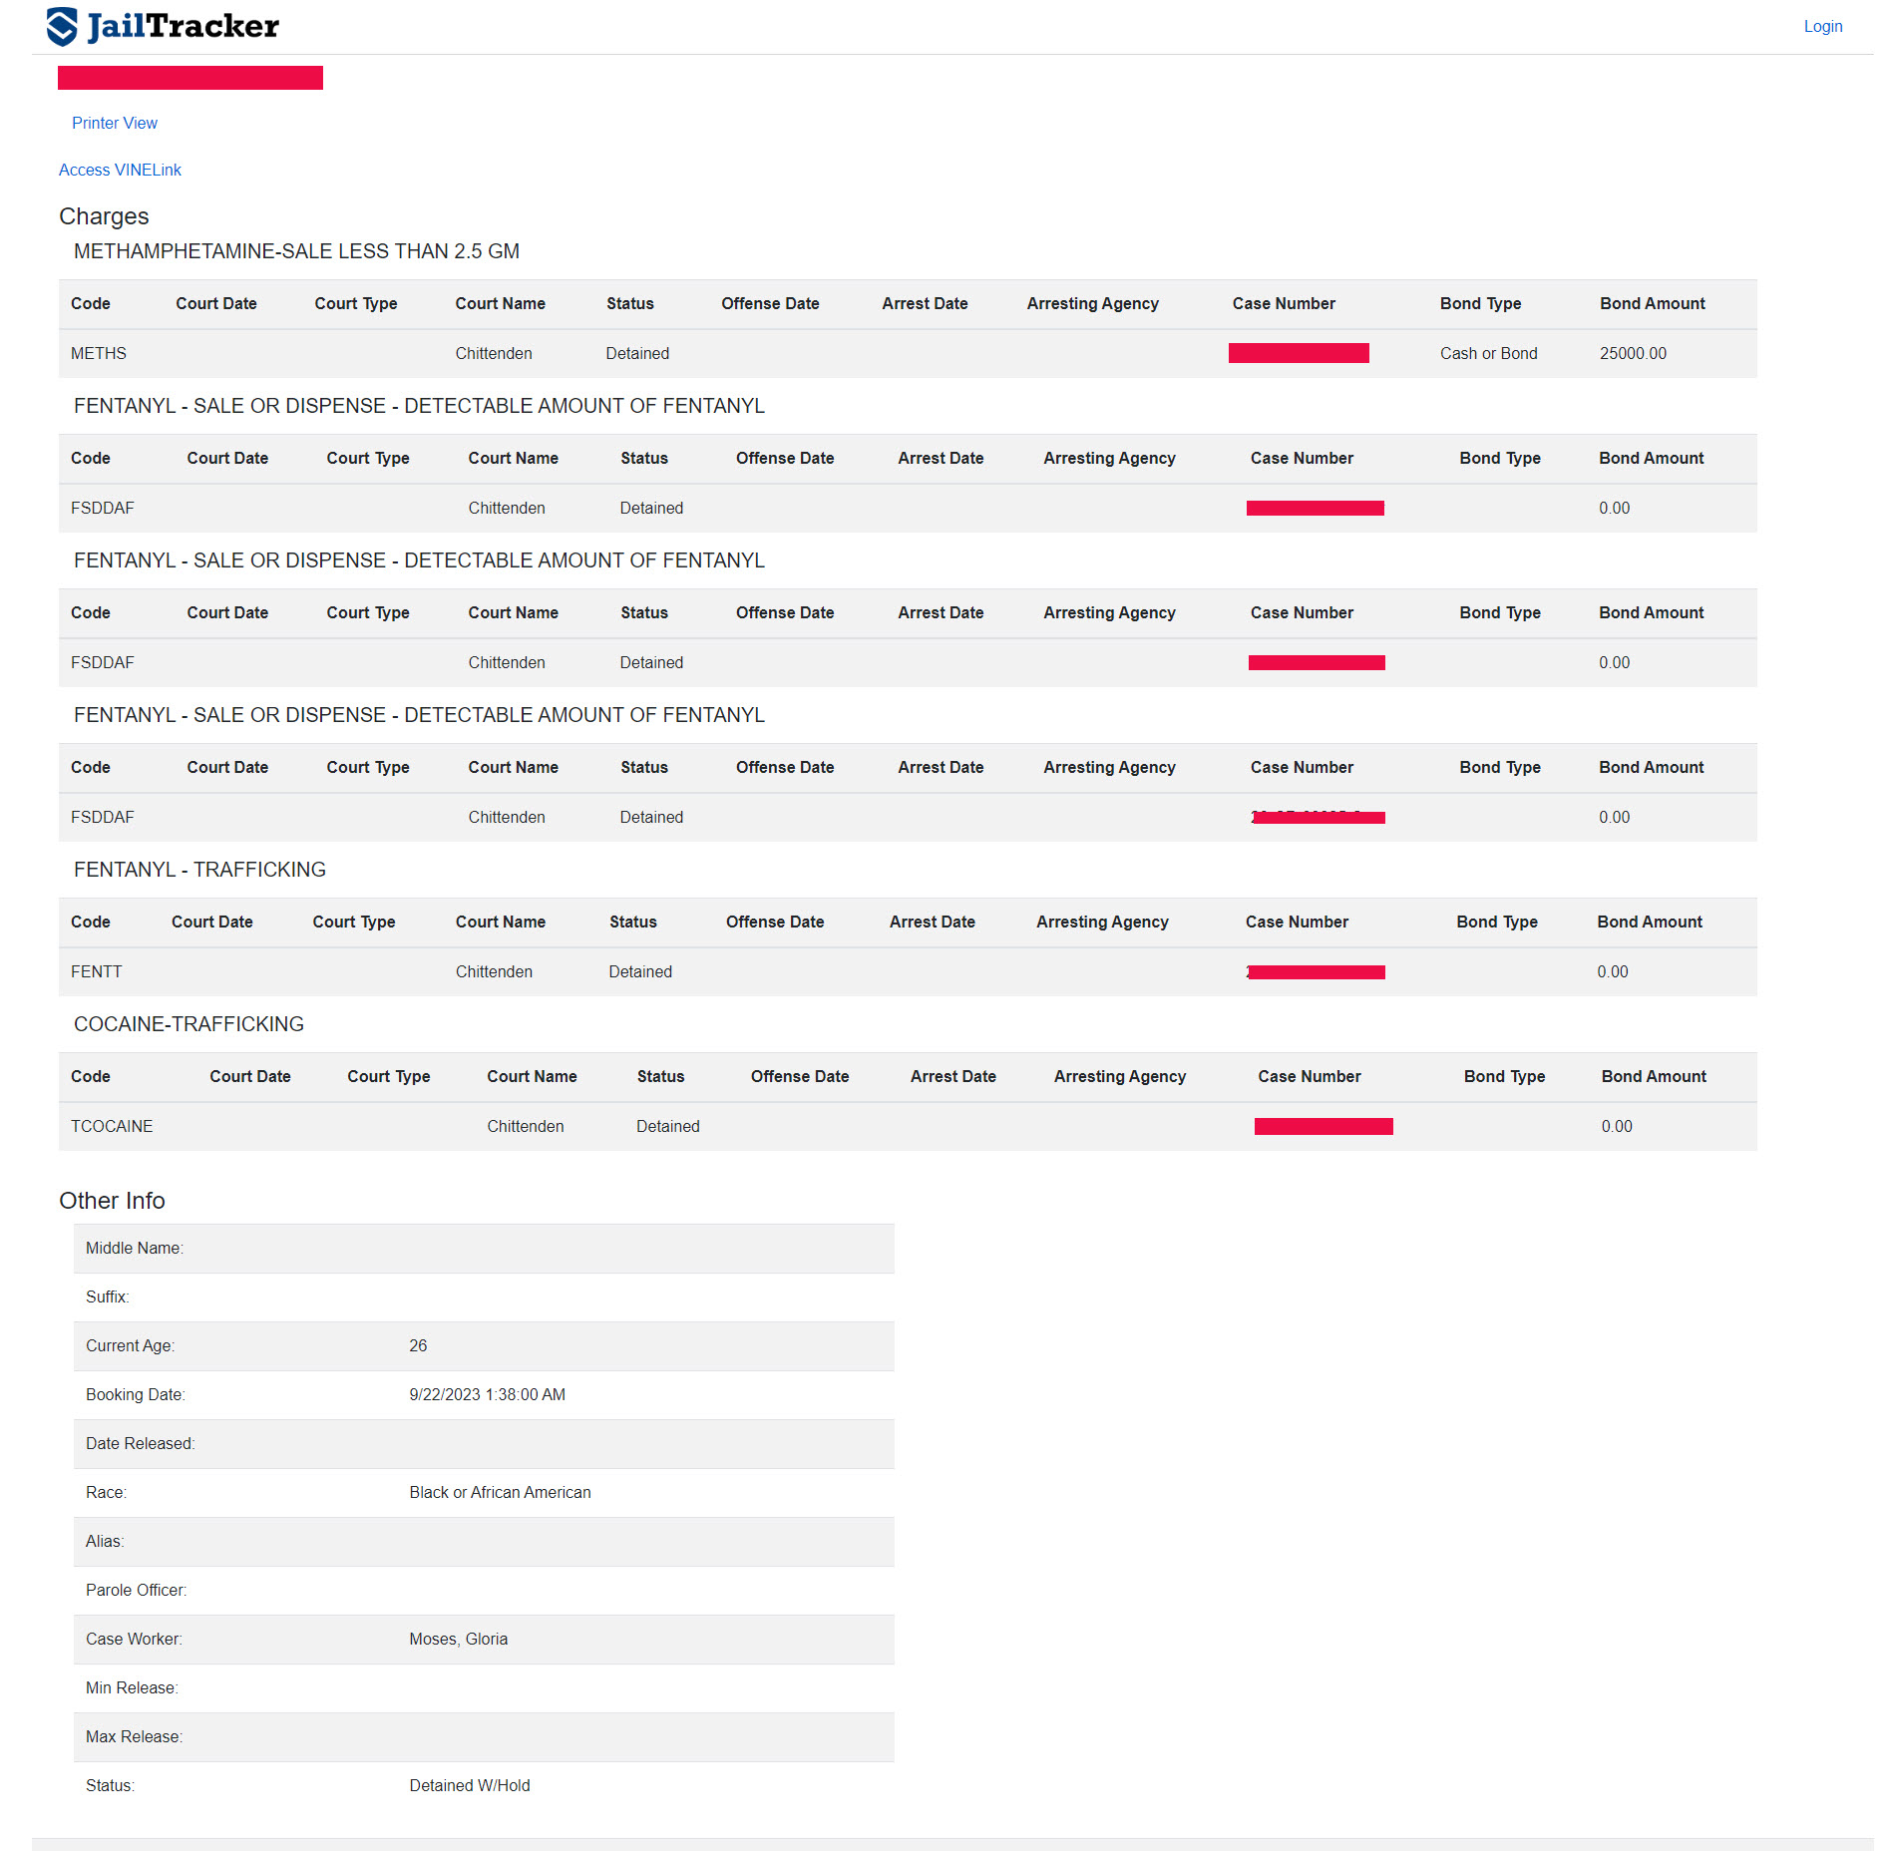Image resolution: width=1895 pixels, height=1851 pixels.
Task: Open the Printer View link
Action: pos(115,123)
